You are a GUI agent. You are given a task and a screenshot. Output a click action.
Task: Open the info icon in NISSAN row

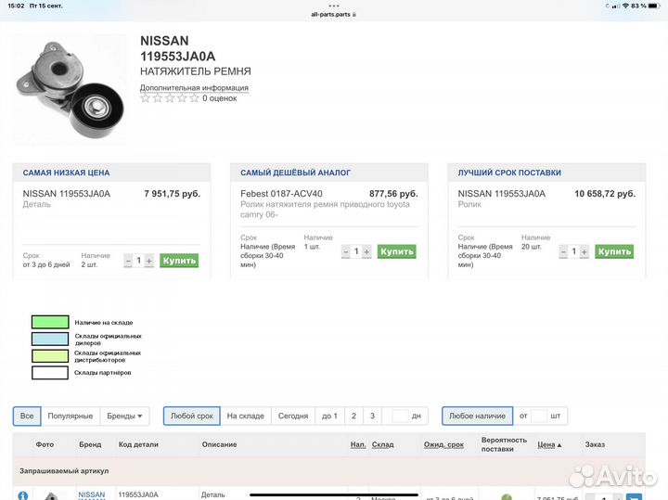[x=23, y=495]
